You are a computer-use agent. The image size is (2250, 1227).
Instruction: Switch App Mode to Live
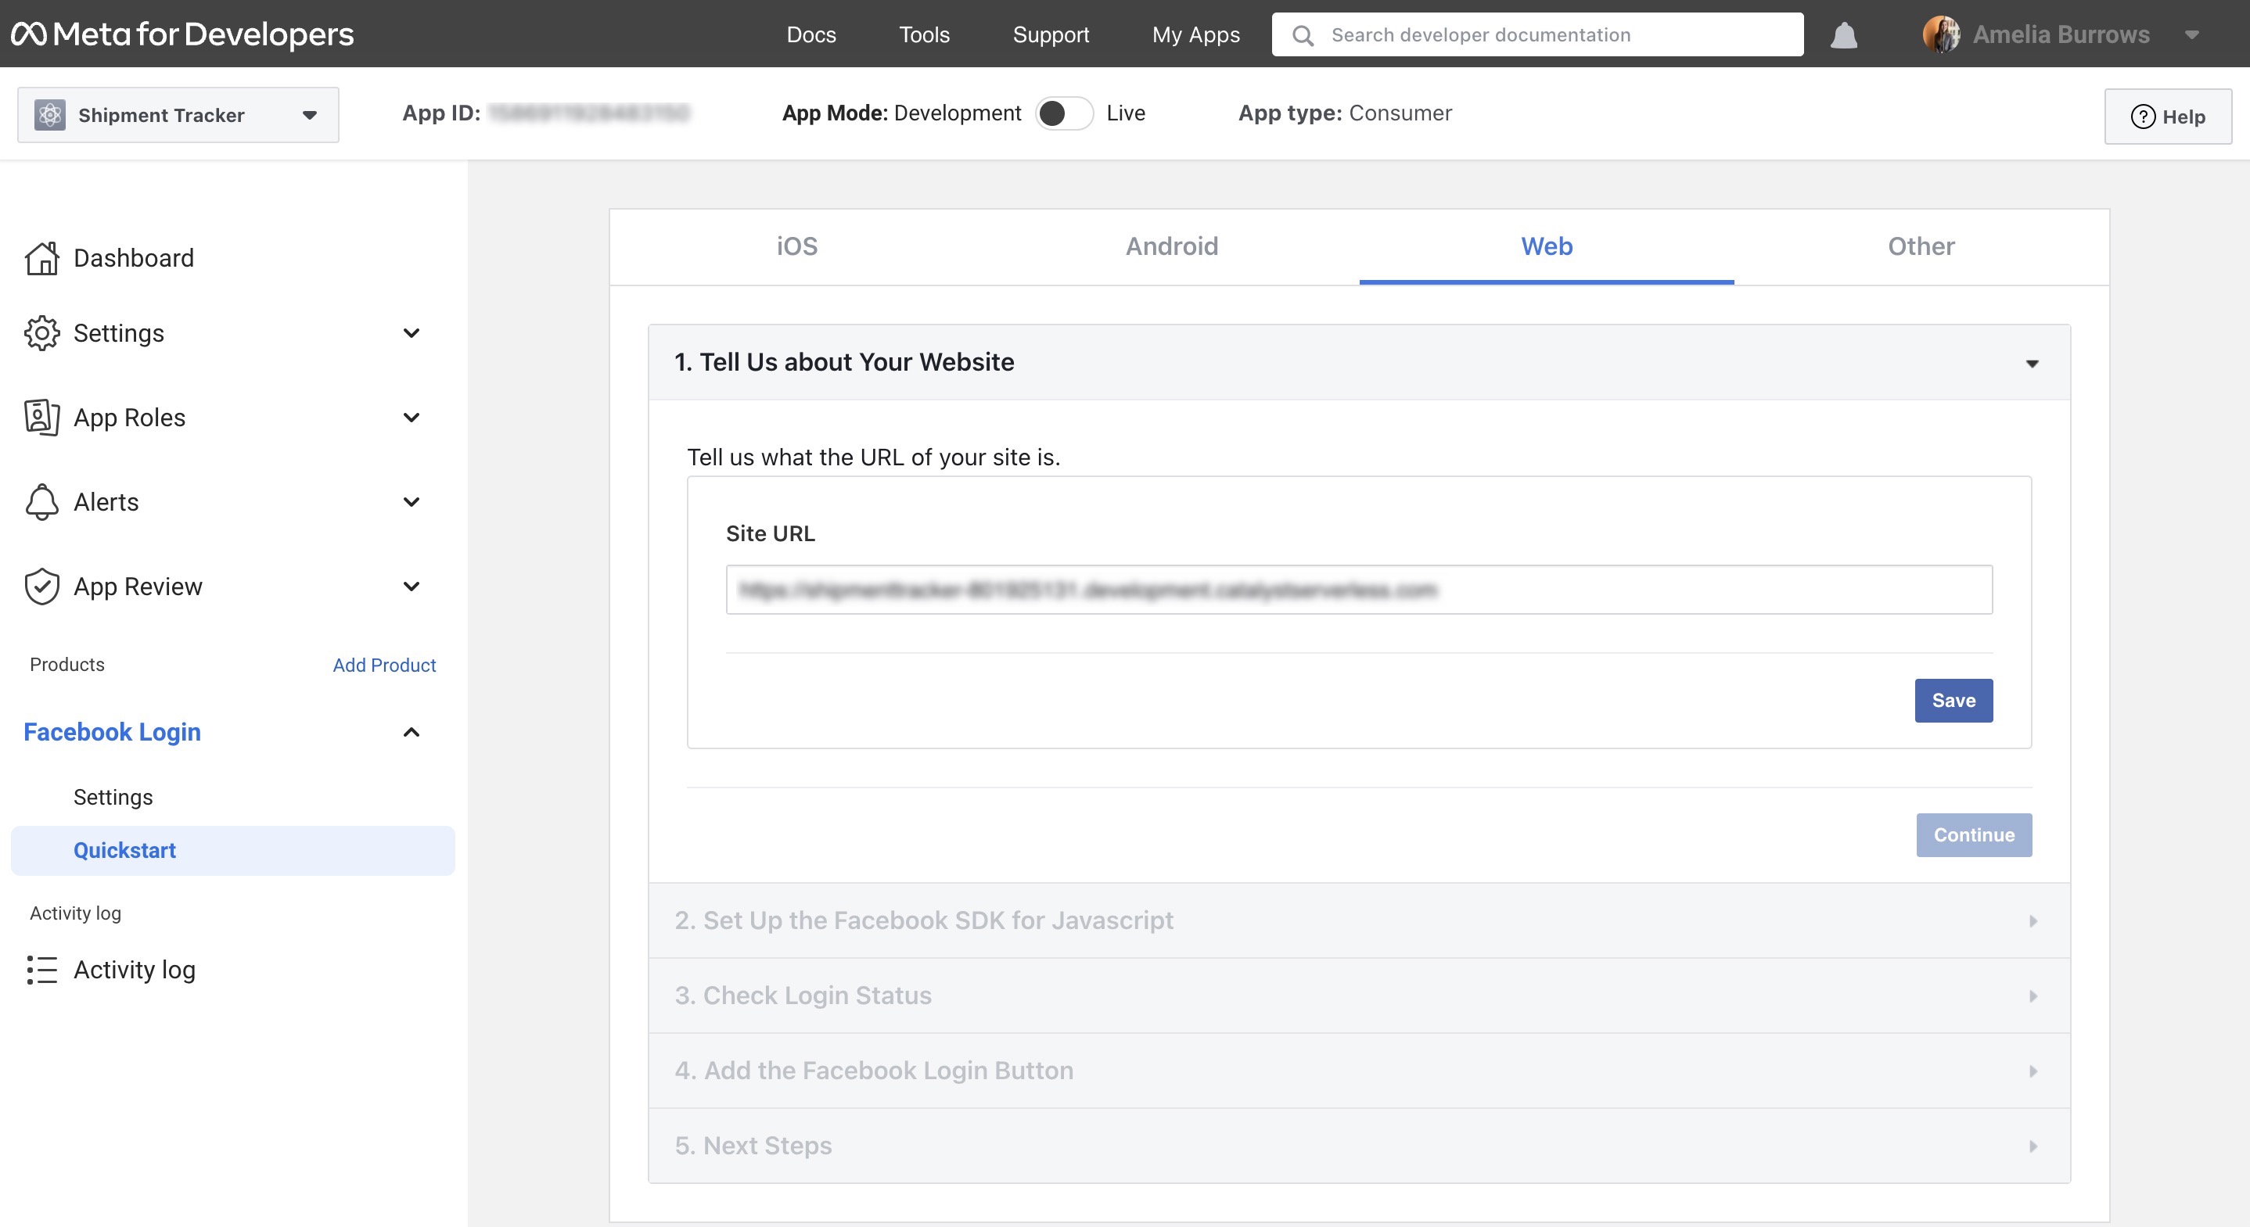tap(1065, 113)
